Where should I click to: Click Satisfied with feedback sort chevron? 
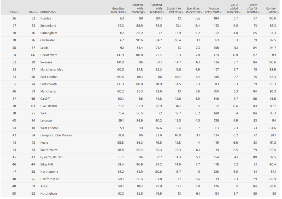[x=164, y=12]
